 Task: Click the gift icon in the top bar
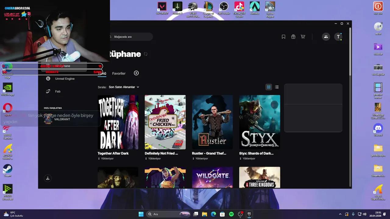(x=293, y=36)
